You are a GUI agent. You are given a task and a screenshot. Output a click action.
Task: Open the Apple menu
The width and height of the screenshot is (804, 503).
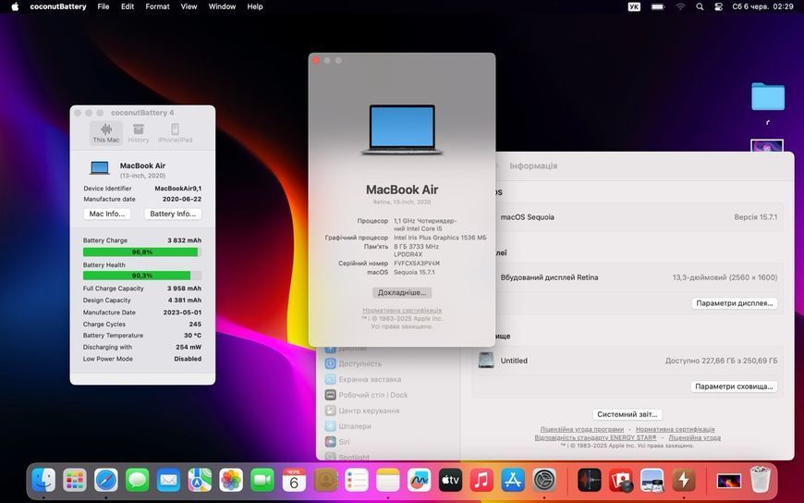click(15, 6)
